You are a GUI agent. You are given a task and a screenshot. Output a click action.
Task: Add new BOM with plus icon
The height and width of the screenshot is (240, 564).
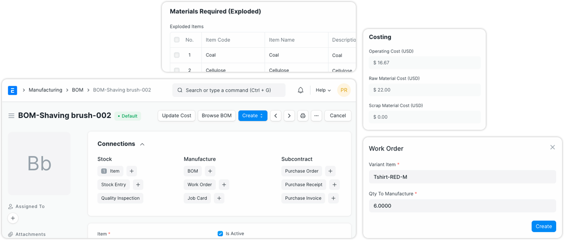(210, 171)
